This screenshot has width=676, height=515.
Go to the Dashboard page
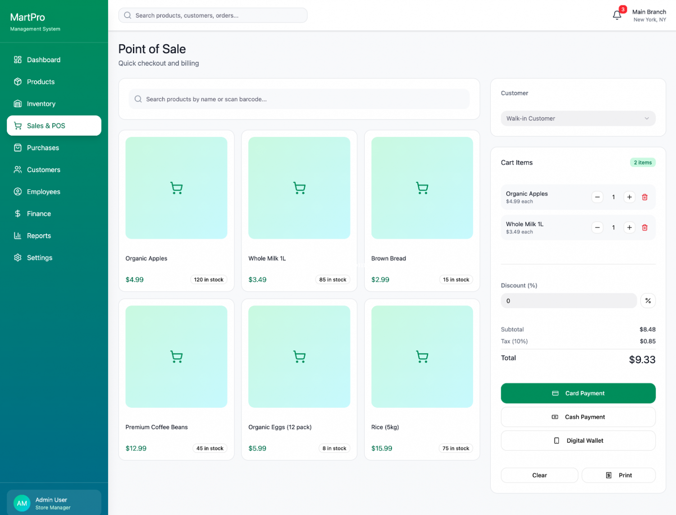[43, 60]
